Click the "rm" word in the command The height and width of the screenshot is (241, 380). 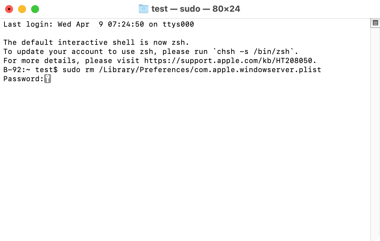[x=90, y=70]
